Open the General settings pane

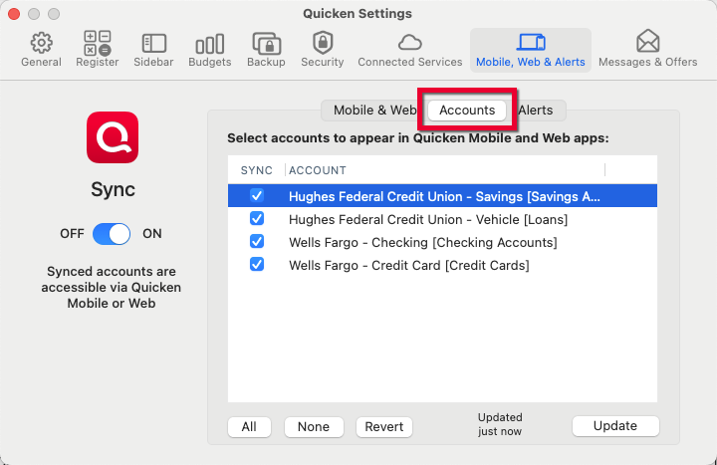coord(41,50)
